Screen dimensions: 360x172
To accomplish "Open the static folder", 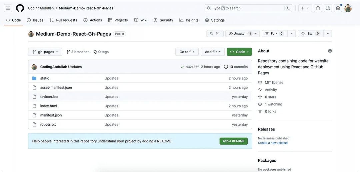I will (x=45, y=79).
